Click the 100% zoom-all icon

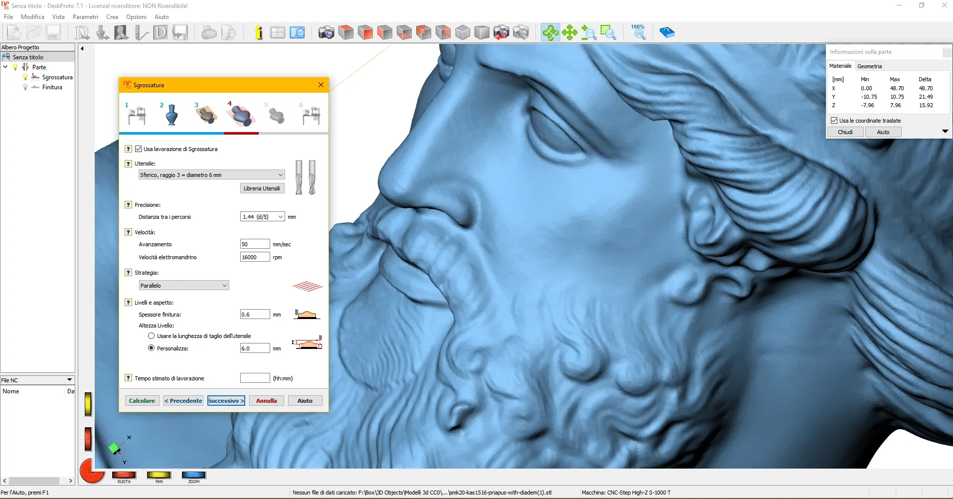[x=638, y=33]
